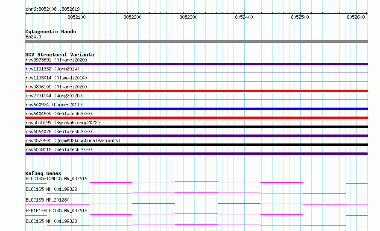Open variant nsv5973691 (Almarri2020) label
This screenshot has width=380, height=231.
(x=56, y=60)
